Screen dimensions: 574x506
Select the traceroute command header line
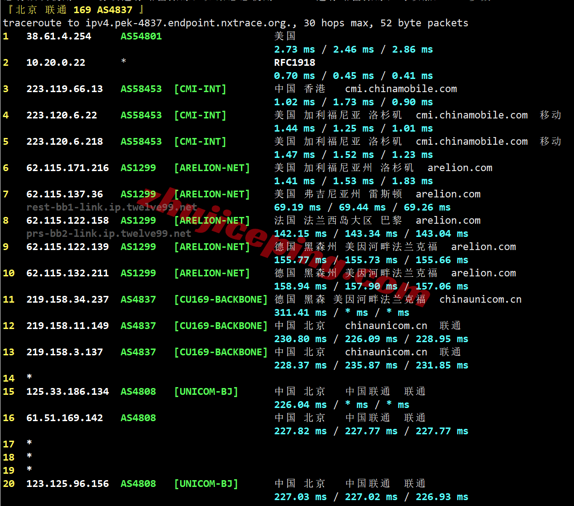pos(235,23)
